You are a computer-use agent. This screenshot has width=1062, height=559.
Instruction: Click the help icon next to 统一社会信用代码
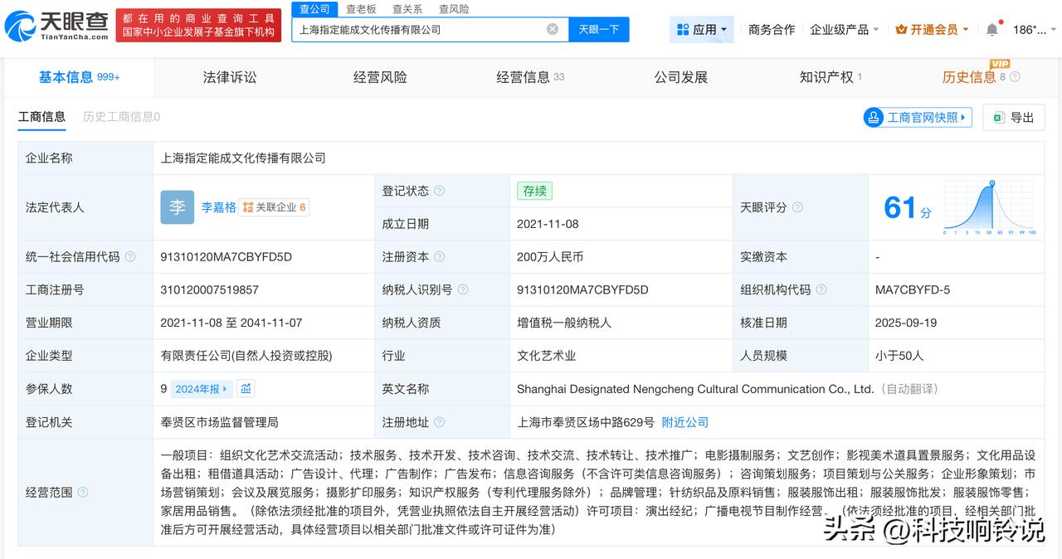[131, 257]
